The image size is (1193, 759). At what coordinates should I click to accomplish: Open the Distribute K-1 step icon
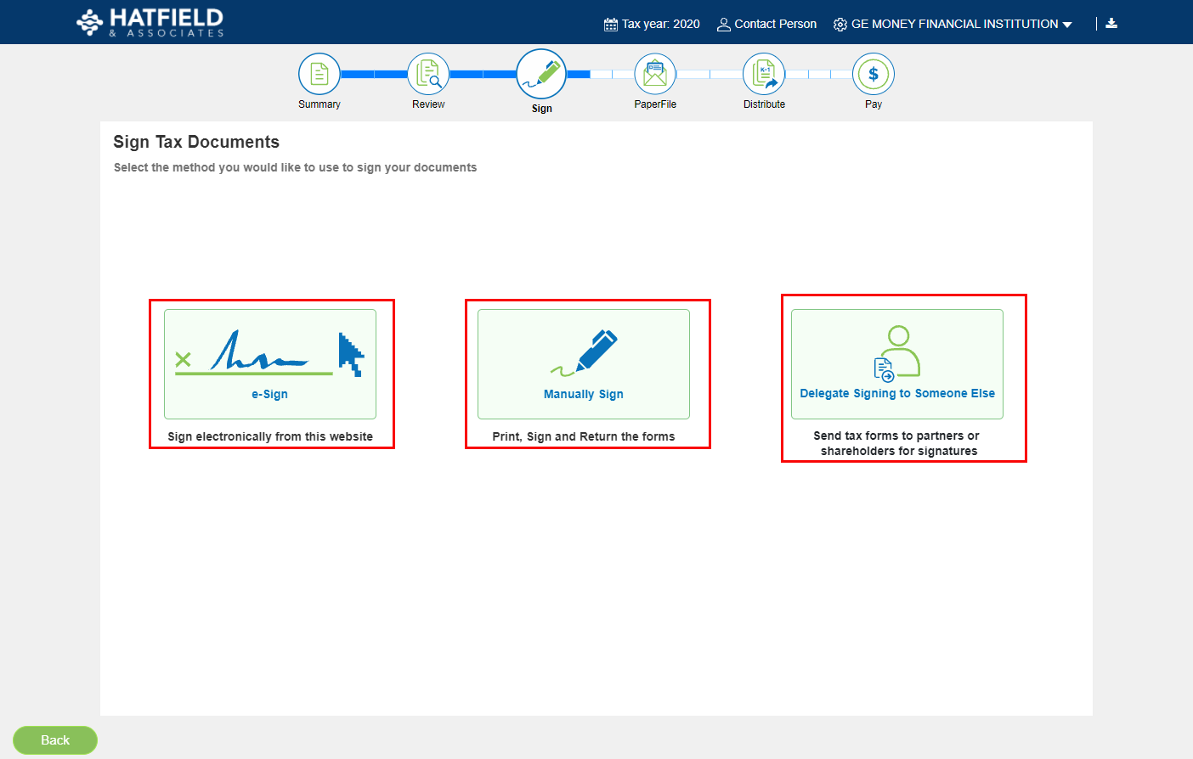coord(764,75)
